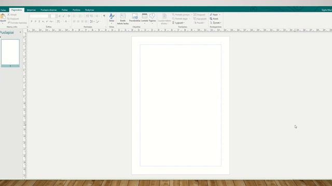Insert pictures via Paveikslėliai
The height and width of the screenshot is (186, 332).
(135, 18)
